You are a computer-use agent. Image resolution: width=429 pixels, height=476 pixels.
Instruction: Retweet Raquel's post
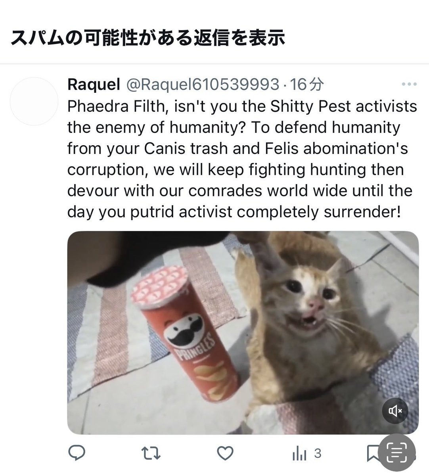pos(151,453)
